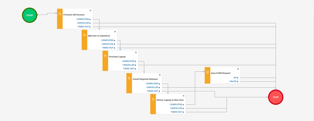Select Auto Fulfill Request FAILED output
The width and height of the screenshot is (314, 121).
pos(234,81)
